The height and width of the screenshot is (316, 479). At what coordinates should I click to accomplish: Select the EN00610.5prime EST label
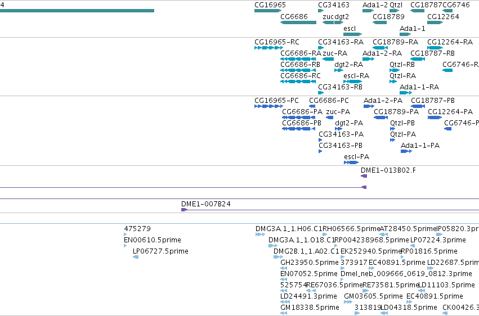(x=153, y=240)
